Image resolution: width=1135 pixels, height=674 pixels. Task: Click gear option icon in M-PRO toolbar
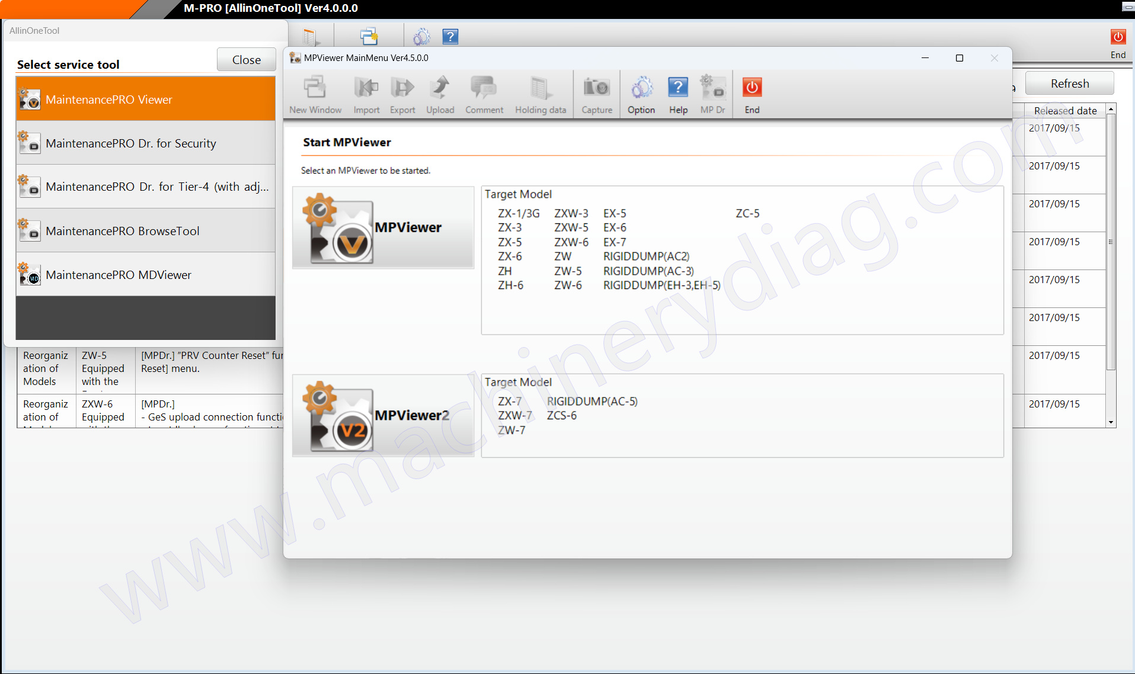click(x=421, y=37)
